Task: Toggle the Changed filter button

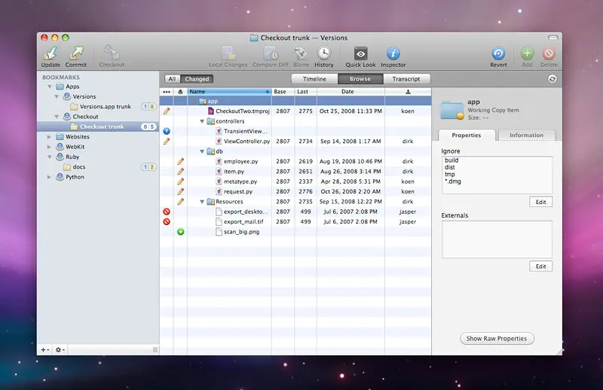Action: click(197, 79)
